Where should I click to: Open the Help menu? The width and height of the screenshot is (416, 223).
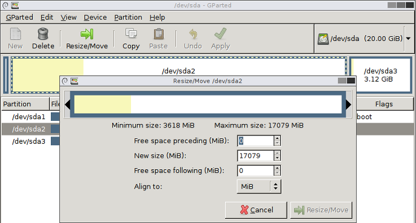tap(157, 18)
